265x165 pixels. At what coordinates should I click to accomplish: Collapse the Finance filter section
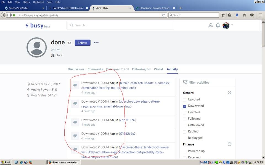(x=229, y=144)
